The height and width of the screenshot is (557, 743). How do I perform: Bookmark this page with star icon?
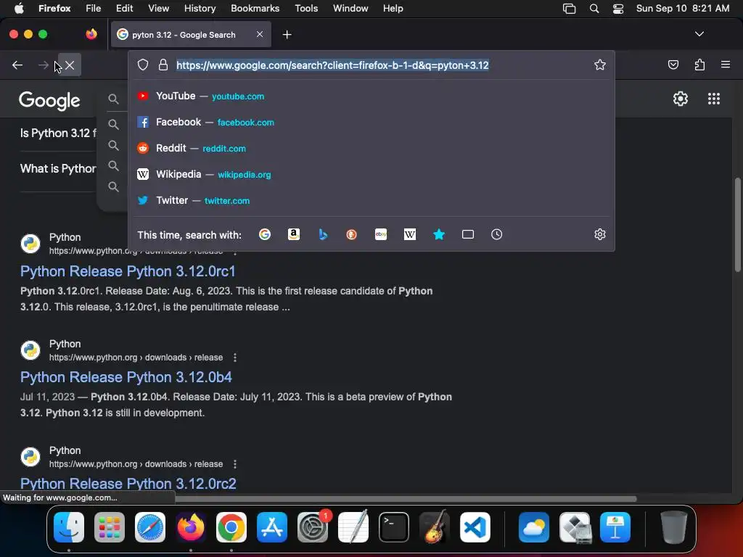pyautogui.click(x=599, y=65)
